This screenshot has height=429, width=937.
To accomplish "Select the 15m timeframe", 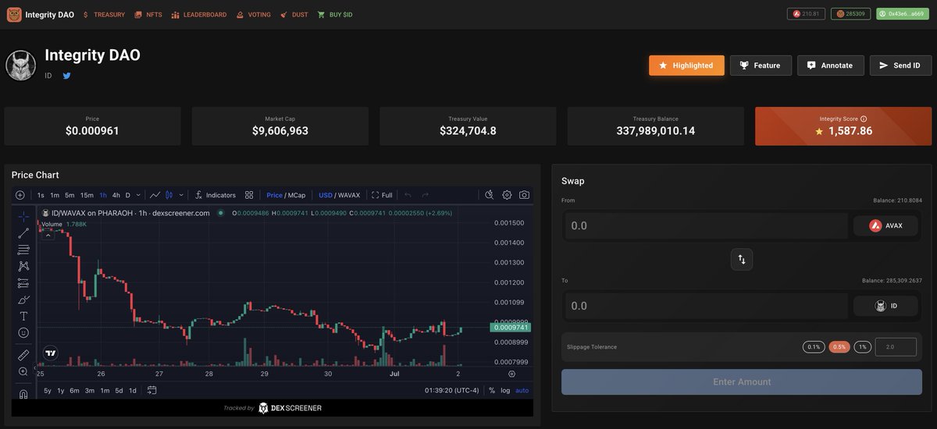I will (87, 195).
